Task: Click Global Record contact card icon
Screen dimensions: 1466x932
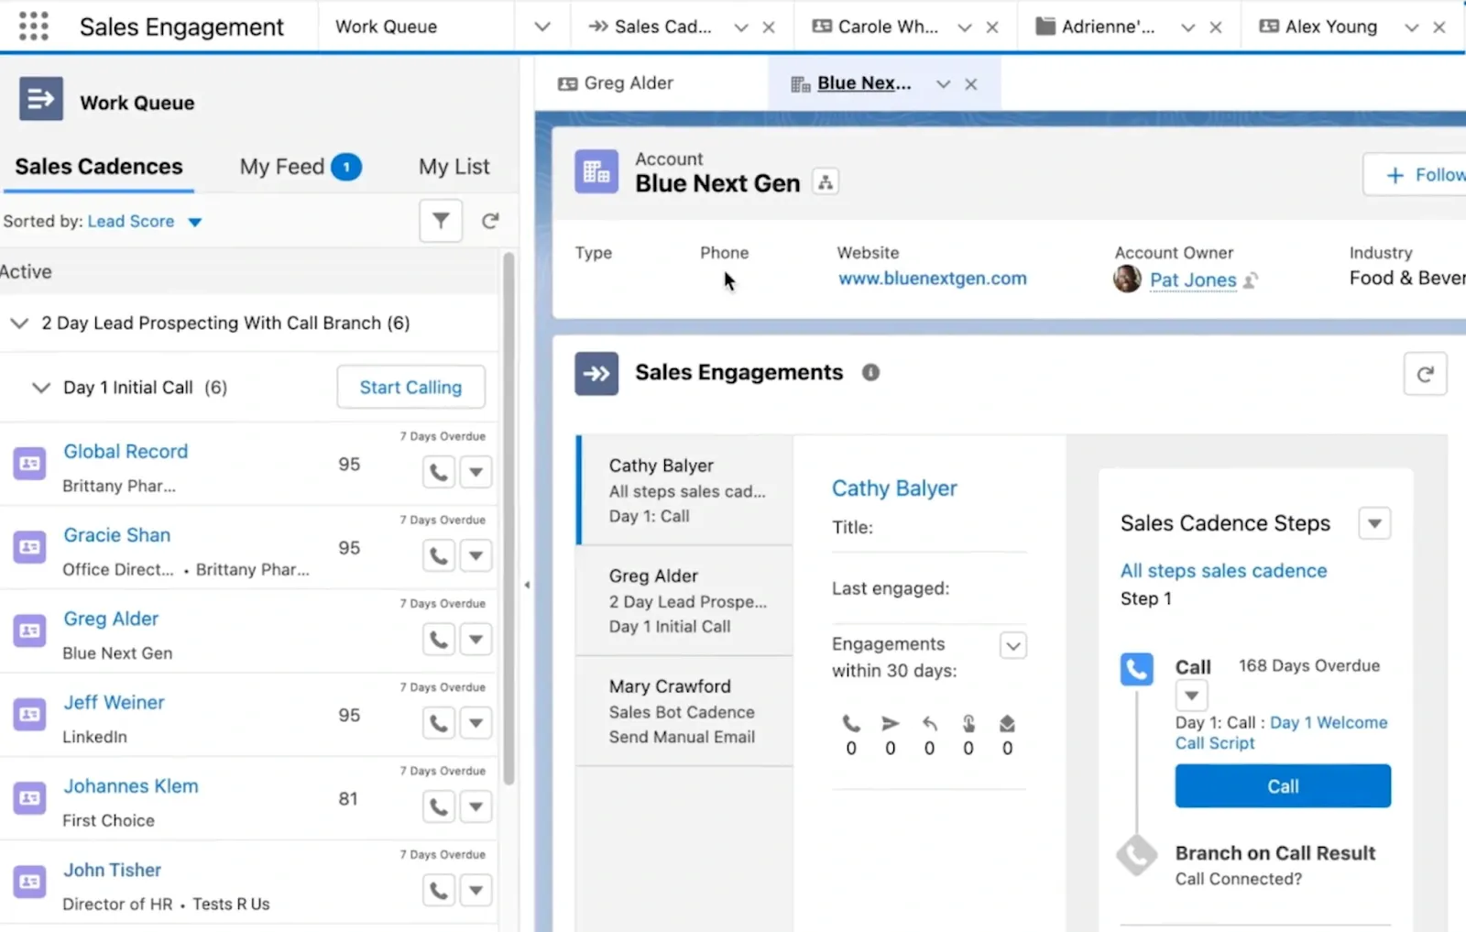Action: pos(29,464)
